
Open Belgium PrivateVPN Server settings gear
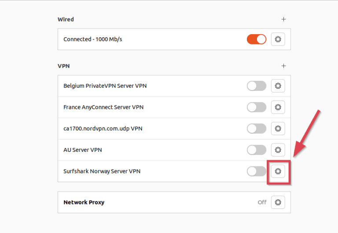pyautogui.click(x=278, y=86)
